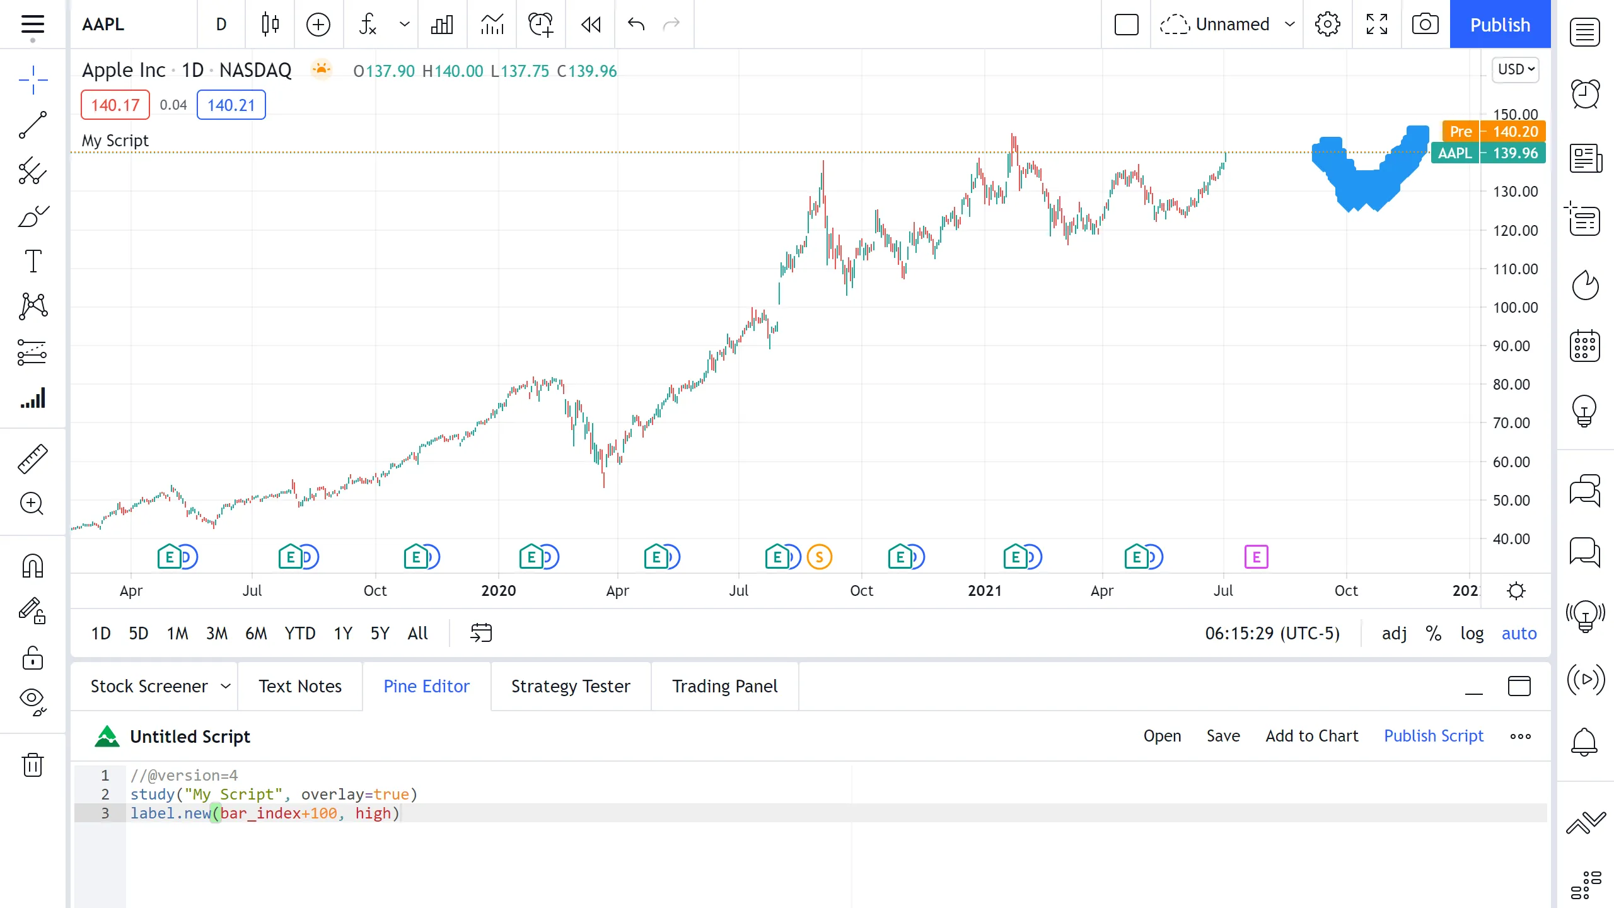Click the Add to Chart button
Screen dimensions: 1614x908
tap(1311, 736)
